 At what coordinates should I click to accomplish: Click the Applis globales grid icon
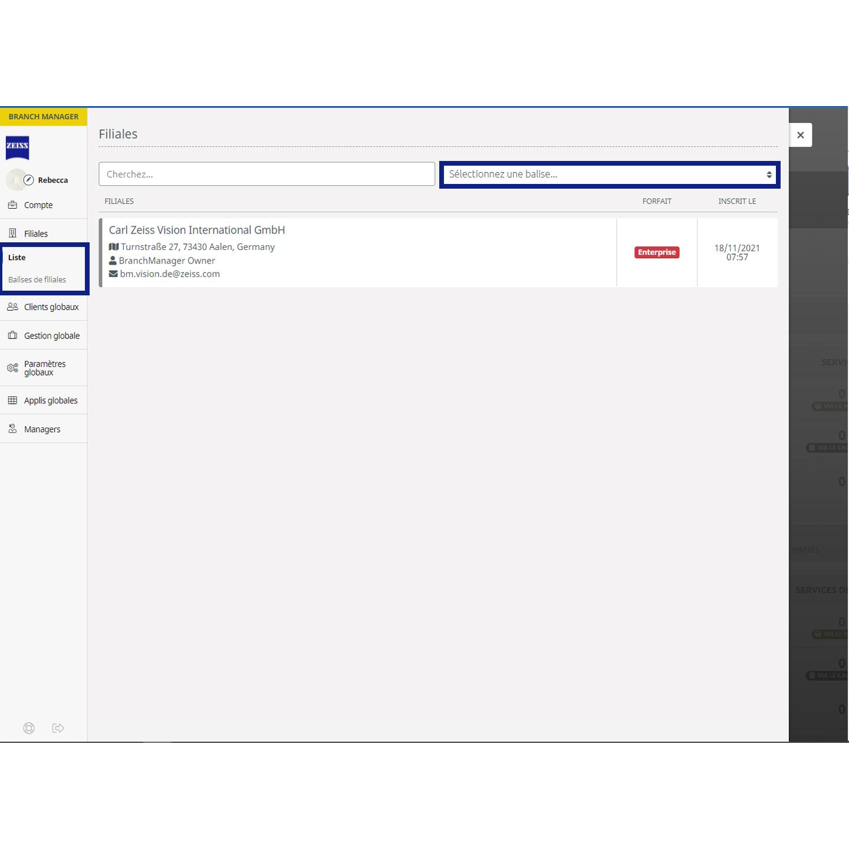(x=12, y=400)
